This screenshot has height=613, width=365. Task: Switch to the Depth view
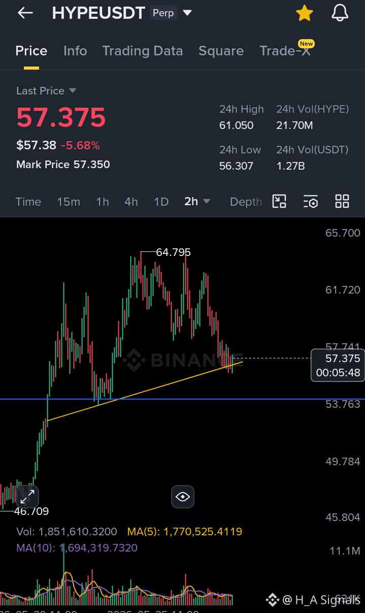(x=246, y=202)
